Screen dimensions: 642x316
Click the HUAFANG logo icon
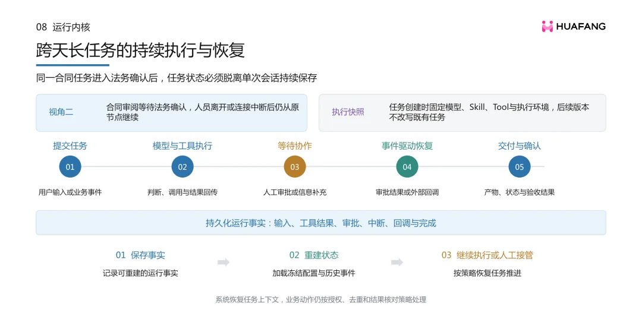(547, 27)
